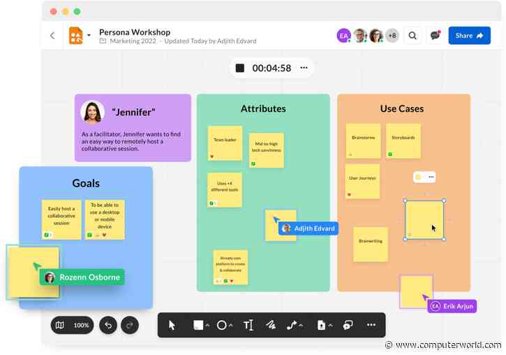This screenshot has width=506, height=355.
Task: Select the Storyboards sticky note
Action: pos(403,141)
